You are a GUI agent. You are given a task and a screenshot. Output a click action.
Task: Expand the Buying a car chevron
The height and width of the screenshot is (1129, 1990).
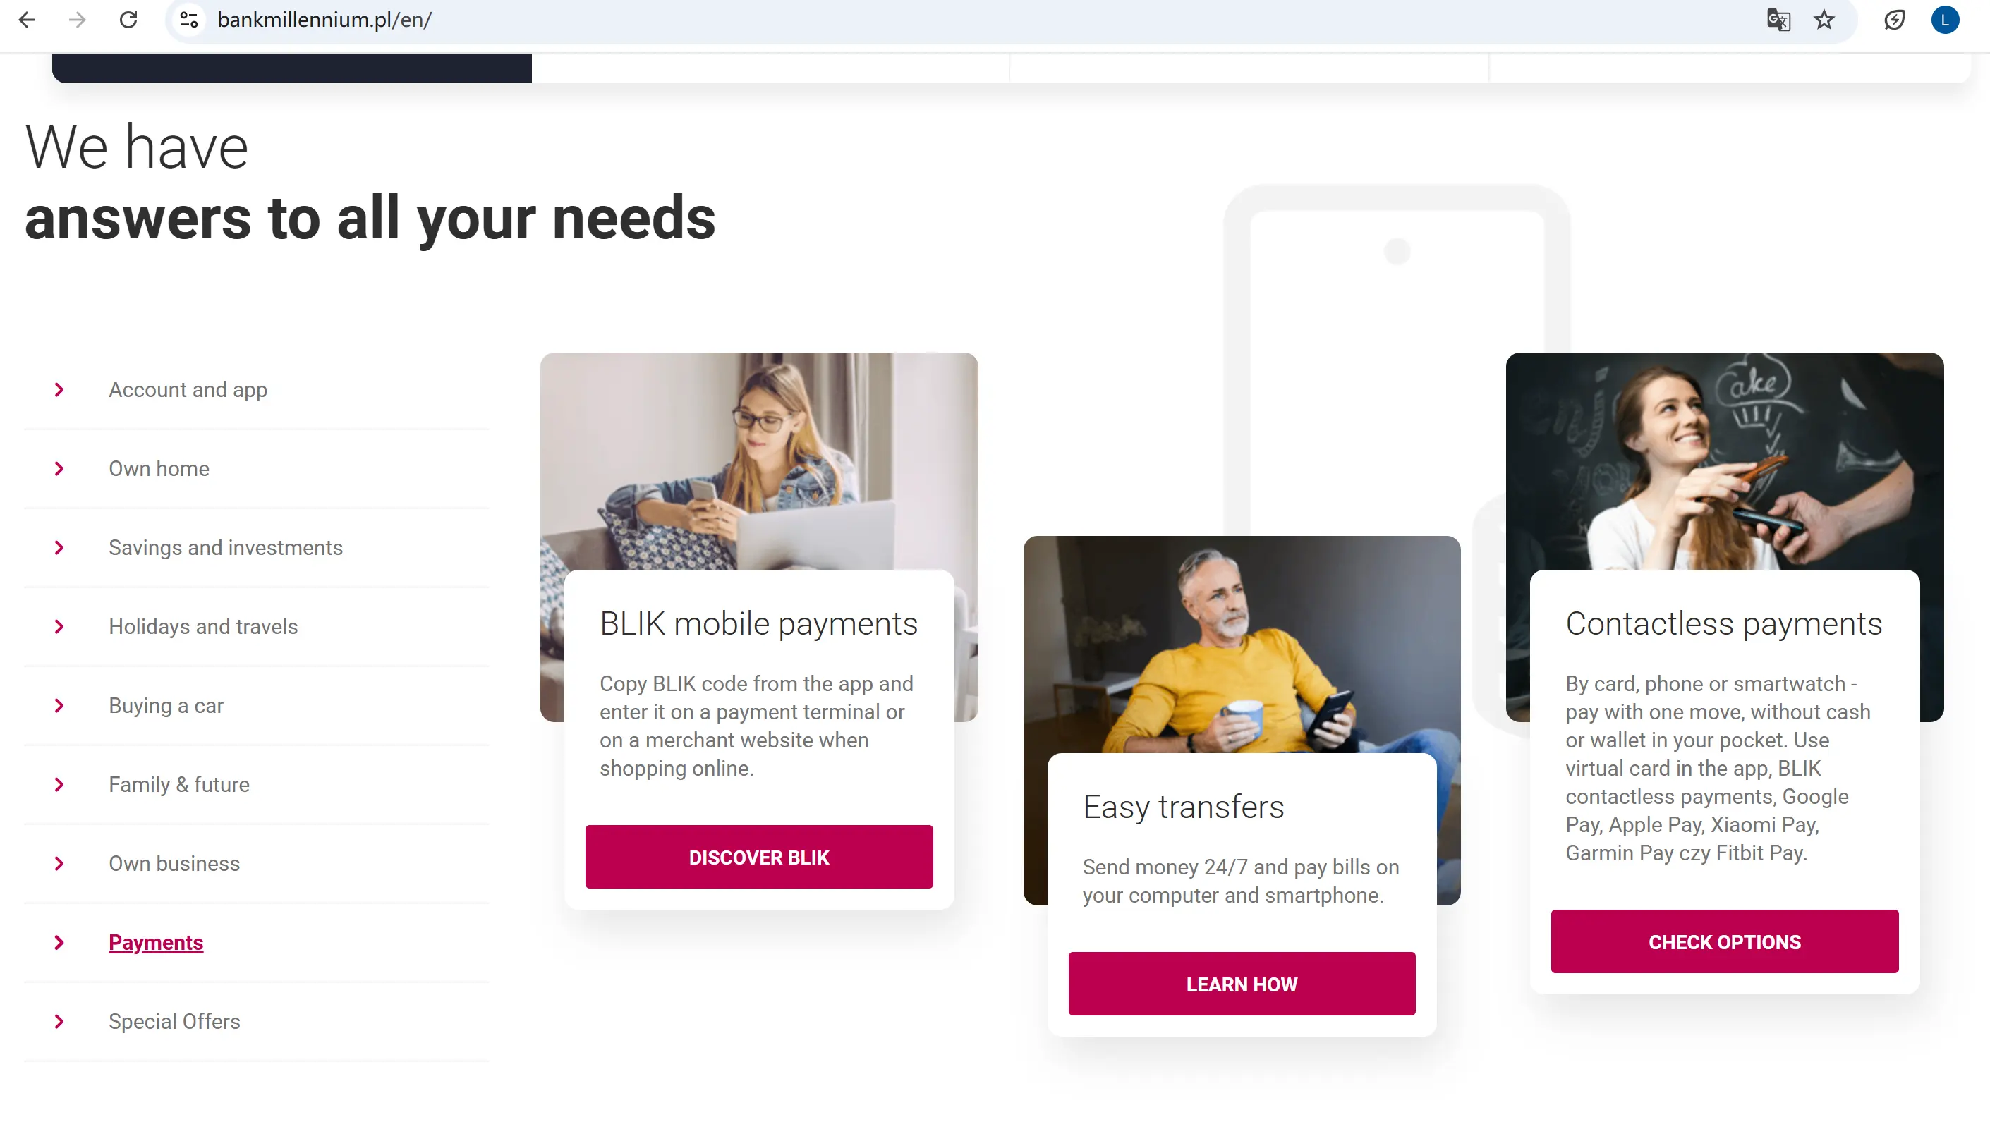tap(59, 706)
